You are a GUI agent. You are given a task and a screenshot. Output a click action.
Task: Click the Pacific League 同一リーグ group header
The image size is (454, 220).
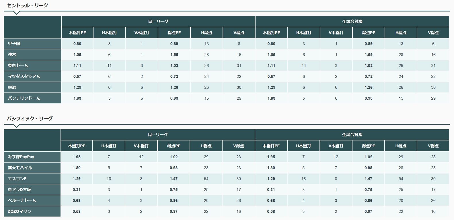point(158,135)
